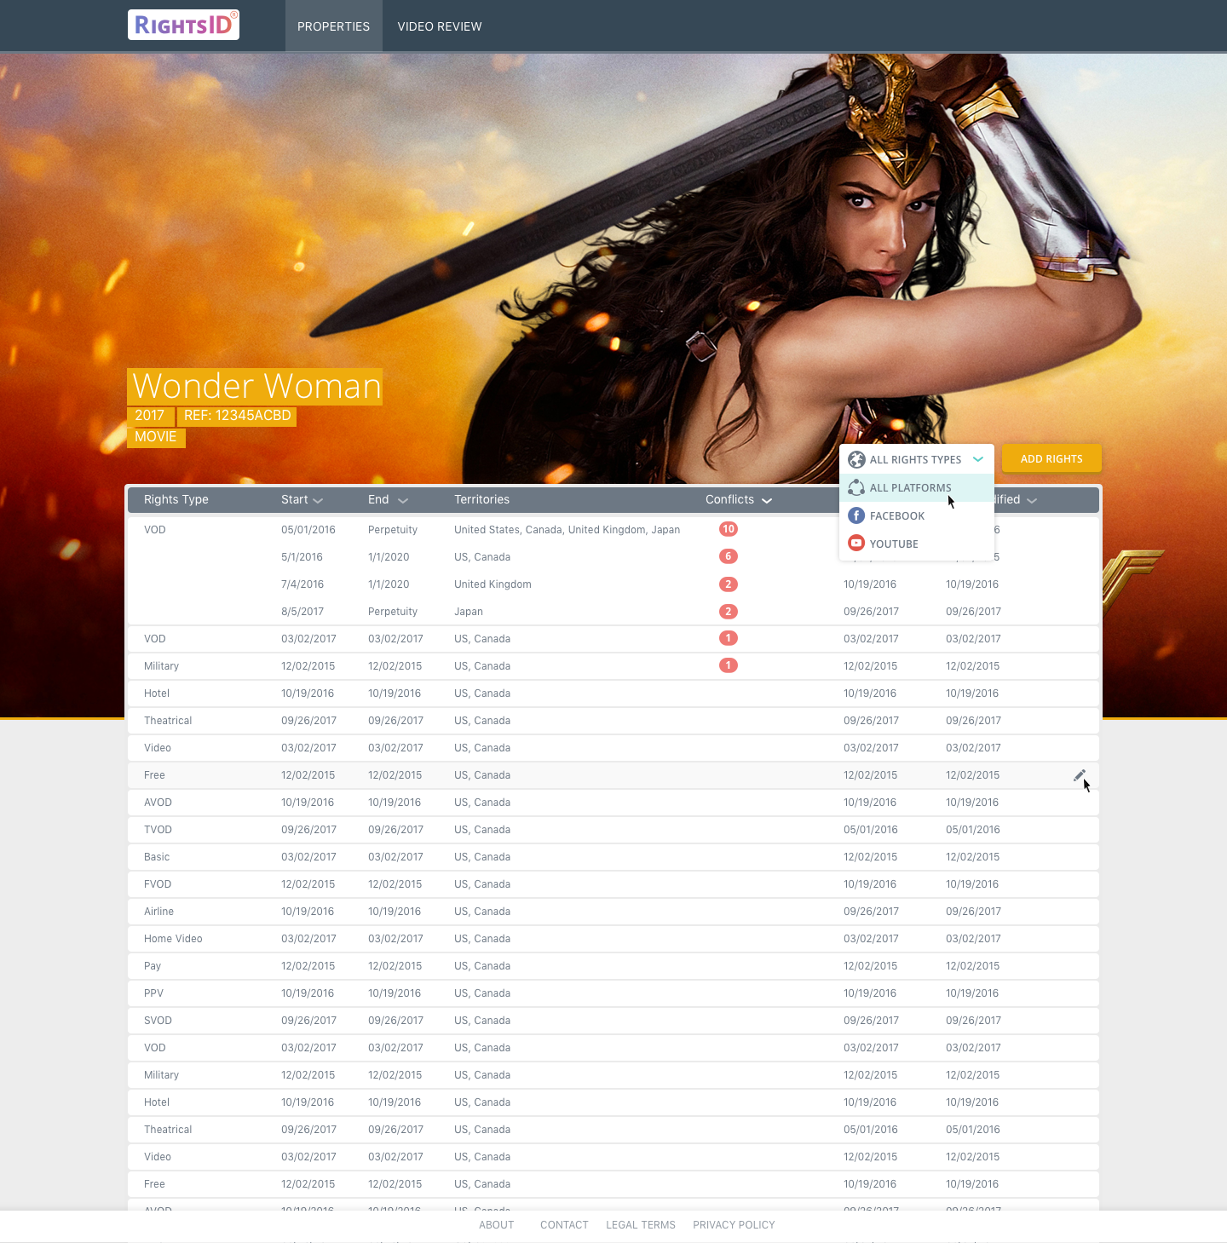Select the TVOD row
Screen dimensions: 1227x1243
click(x=613, y=830)
